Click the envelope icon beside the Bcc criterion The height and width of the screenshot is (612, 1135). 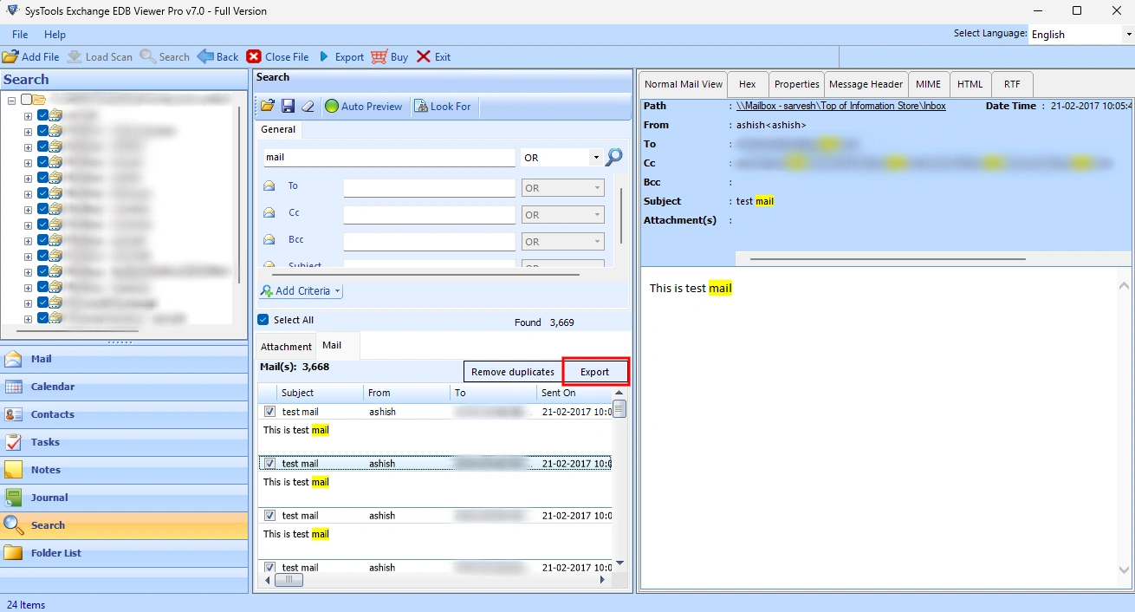[x=269, y=239]
